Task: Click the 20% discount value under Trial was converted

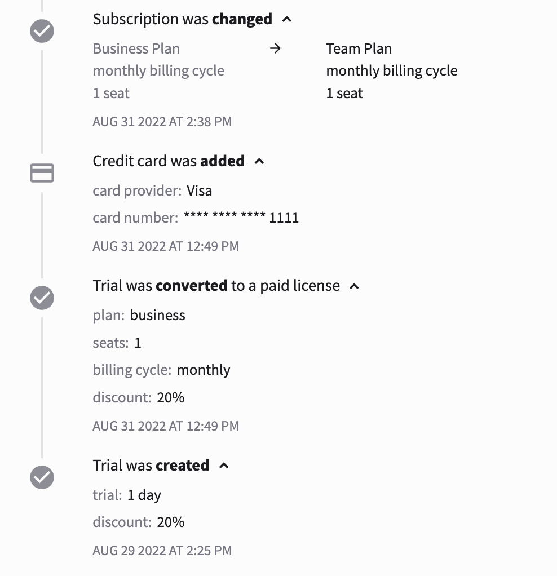Action: click(x=172, y=397)
